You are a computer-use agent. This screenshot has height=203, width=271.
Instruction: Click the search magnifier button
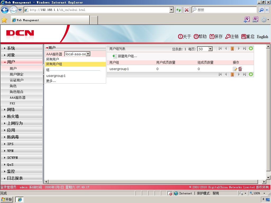(x=261, y=10)
